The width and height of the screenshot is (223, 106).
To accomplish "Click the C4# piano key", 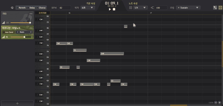I will (39, 60).
